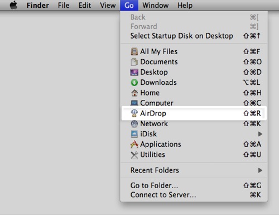Viewport: 279px width, 215px height.
Task: Click the Documents folder icon
Action: (134, 62)
